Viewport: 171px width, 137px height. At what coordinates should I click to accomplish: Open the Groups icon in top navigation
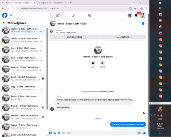click(x=90, y=15)
